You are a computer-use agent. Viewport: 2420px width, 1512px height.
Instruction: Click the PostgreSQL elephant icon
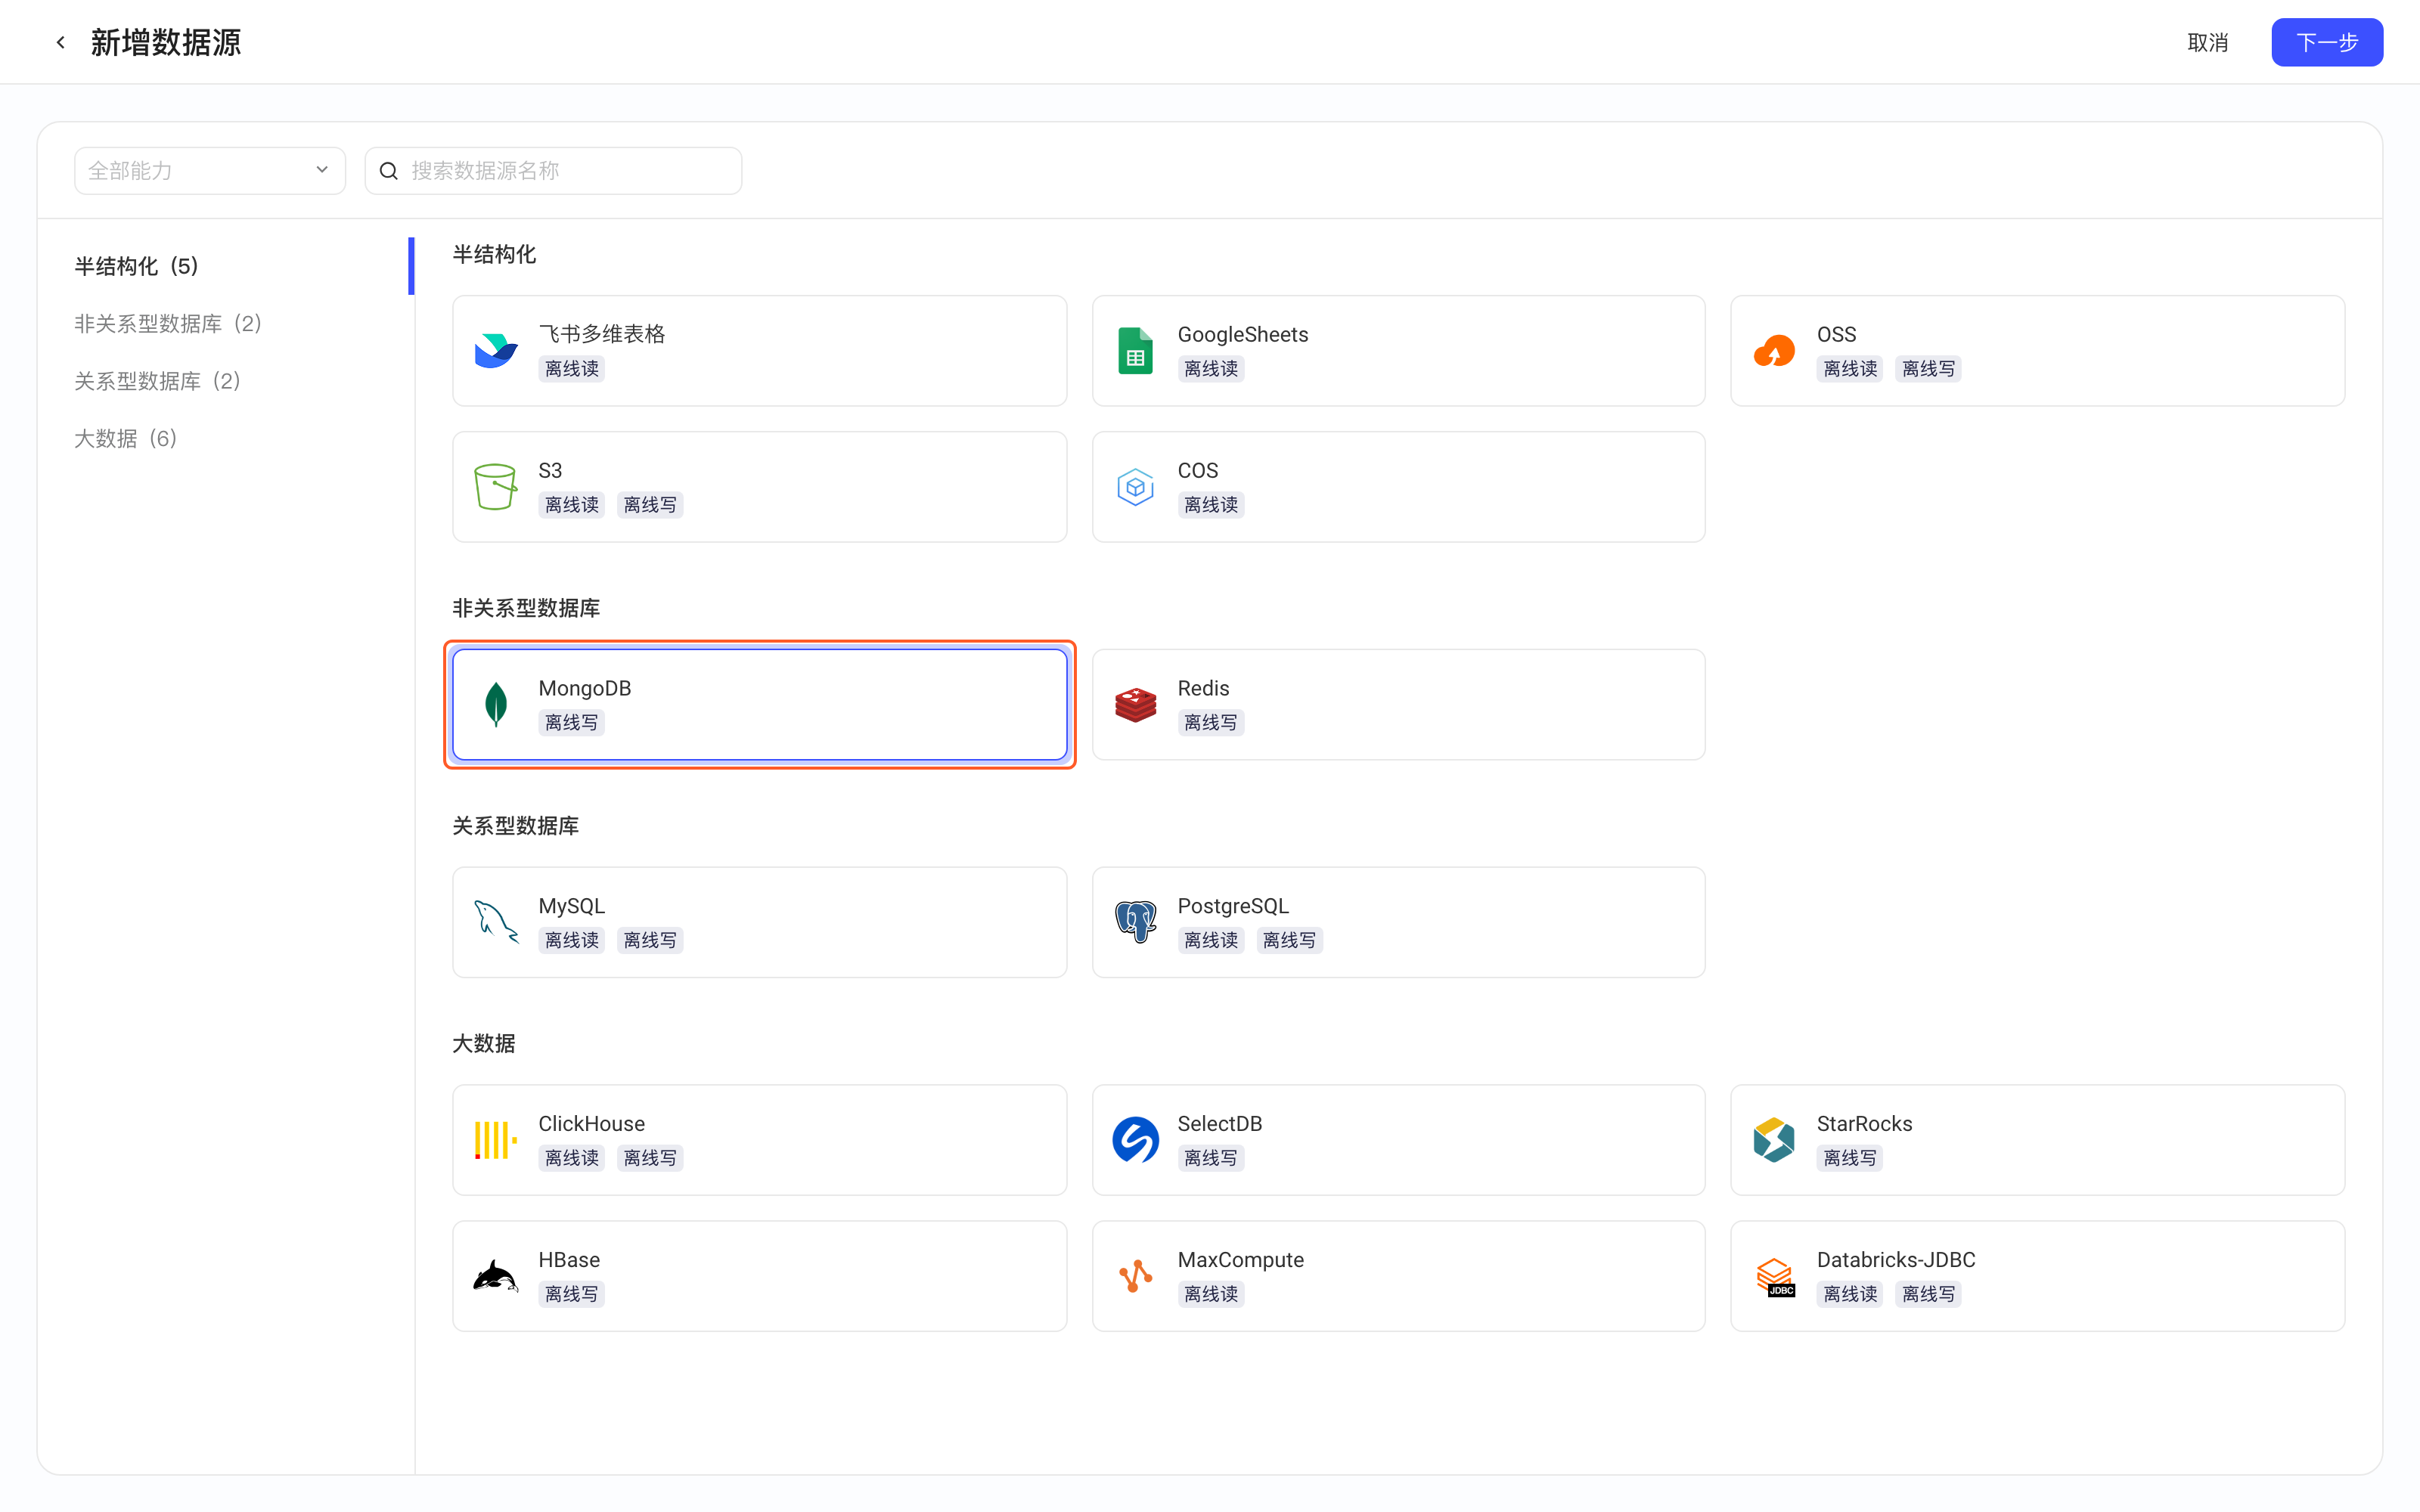click(x=1135, y=922)
